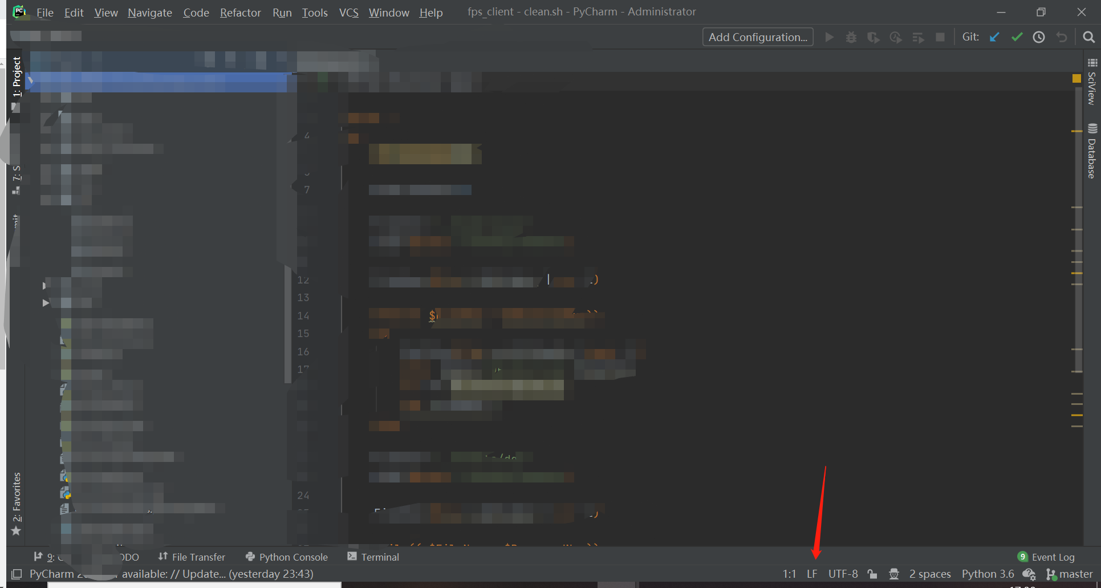Toggle the file read-only lock in status bar
Image resolution: width=1101 pixels, height=588 pixels.
(872, 574)
